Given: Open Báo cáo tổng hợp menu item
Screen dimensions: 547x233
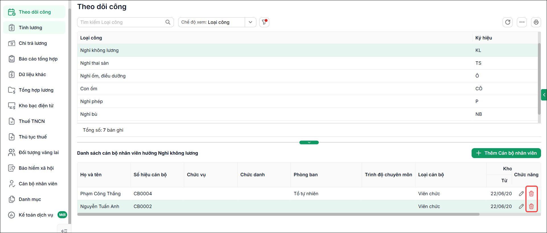Looking at the screenshot, I should click(x=34, y=59).
